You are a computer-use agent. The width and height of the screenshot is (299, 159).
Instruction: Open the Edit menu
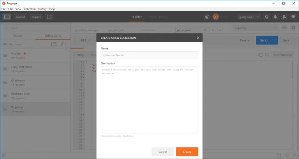click(10, 9)
